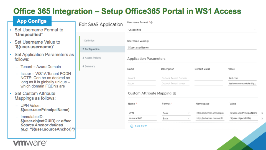
Task: Edit the ImmutableID namespace field schemas.microsoft
Action: (210, 118)
